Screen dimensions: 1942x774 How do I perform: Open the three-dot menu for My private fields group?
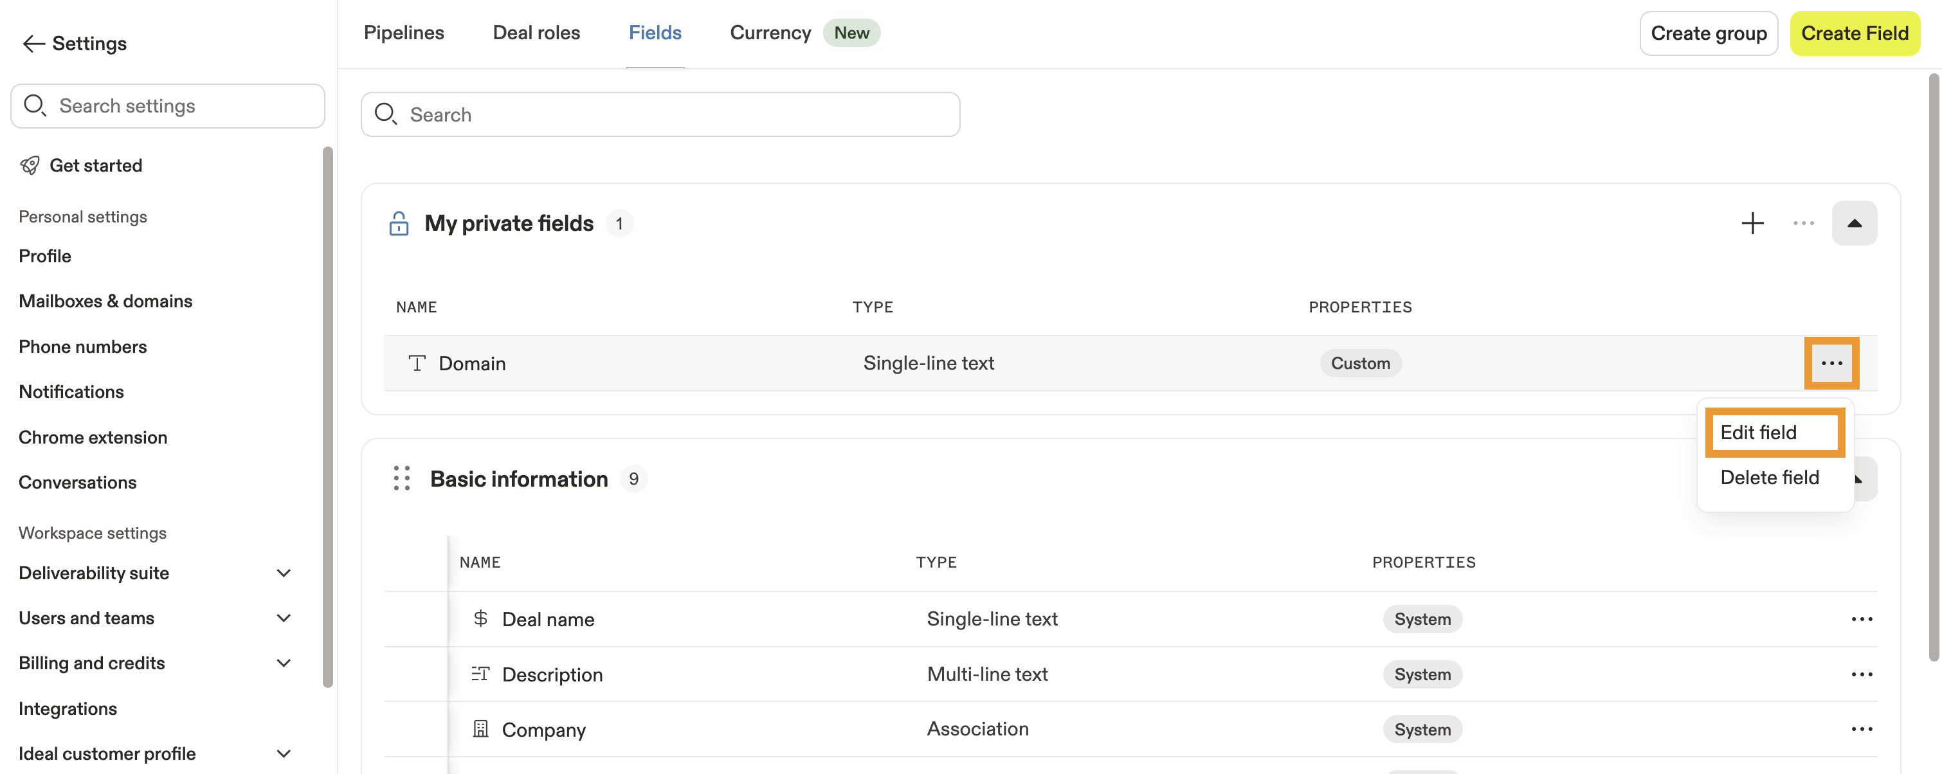click(1803, 223)
